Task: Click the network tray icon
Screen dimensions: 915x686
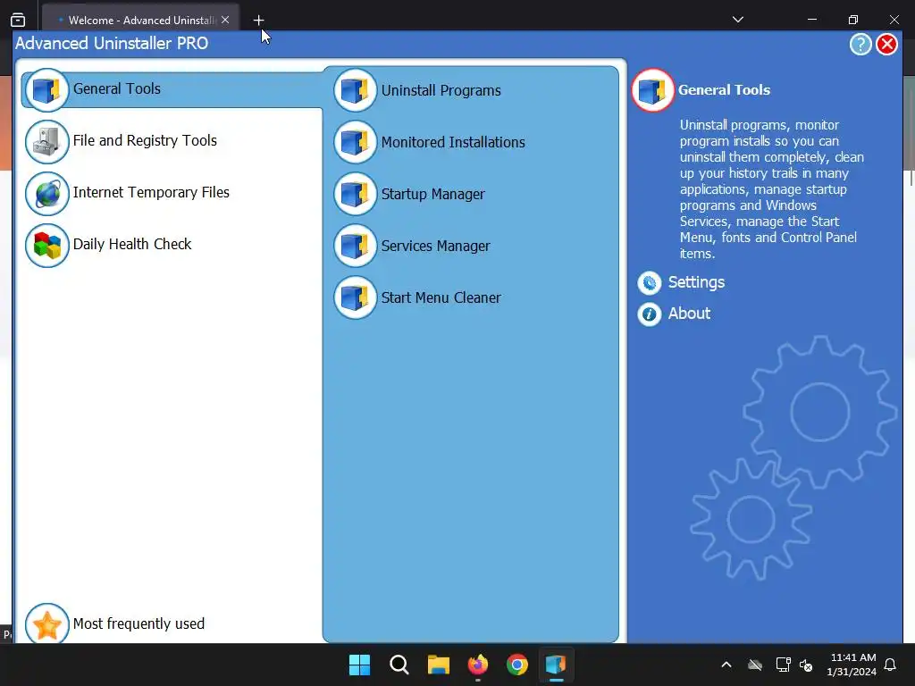Action: (x=783, y=665)
